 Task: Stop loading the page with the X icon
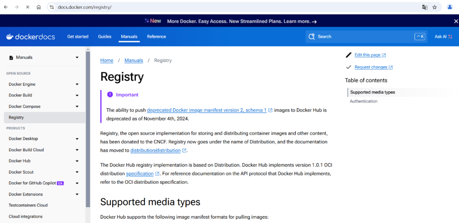28,7
